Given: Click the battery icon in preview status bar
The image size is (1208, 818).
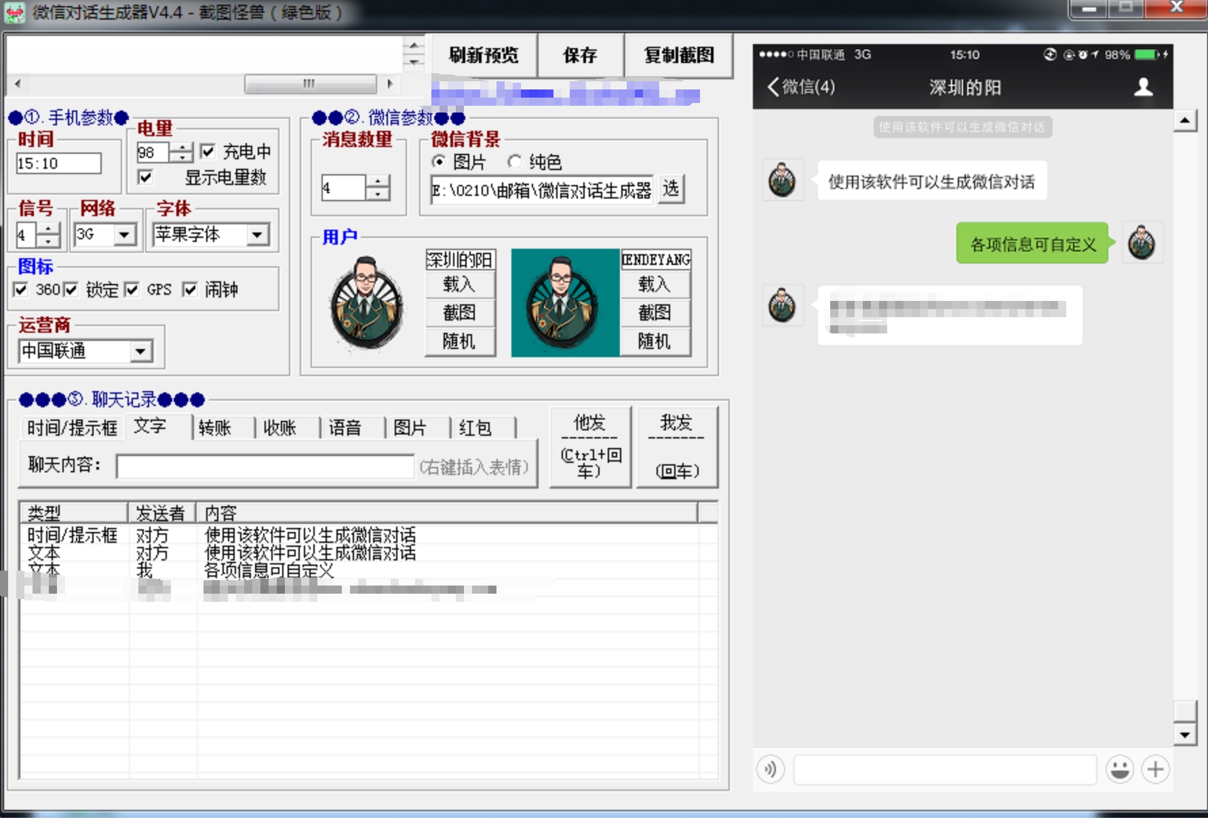Looking at the screenshot, I should [1147, 55].
